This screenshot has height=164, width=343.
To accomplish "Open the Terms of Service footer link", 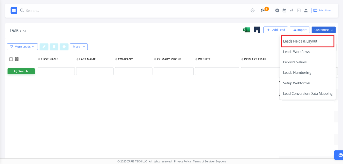I will [x=203, y=161].
